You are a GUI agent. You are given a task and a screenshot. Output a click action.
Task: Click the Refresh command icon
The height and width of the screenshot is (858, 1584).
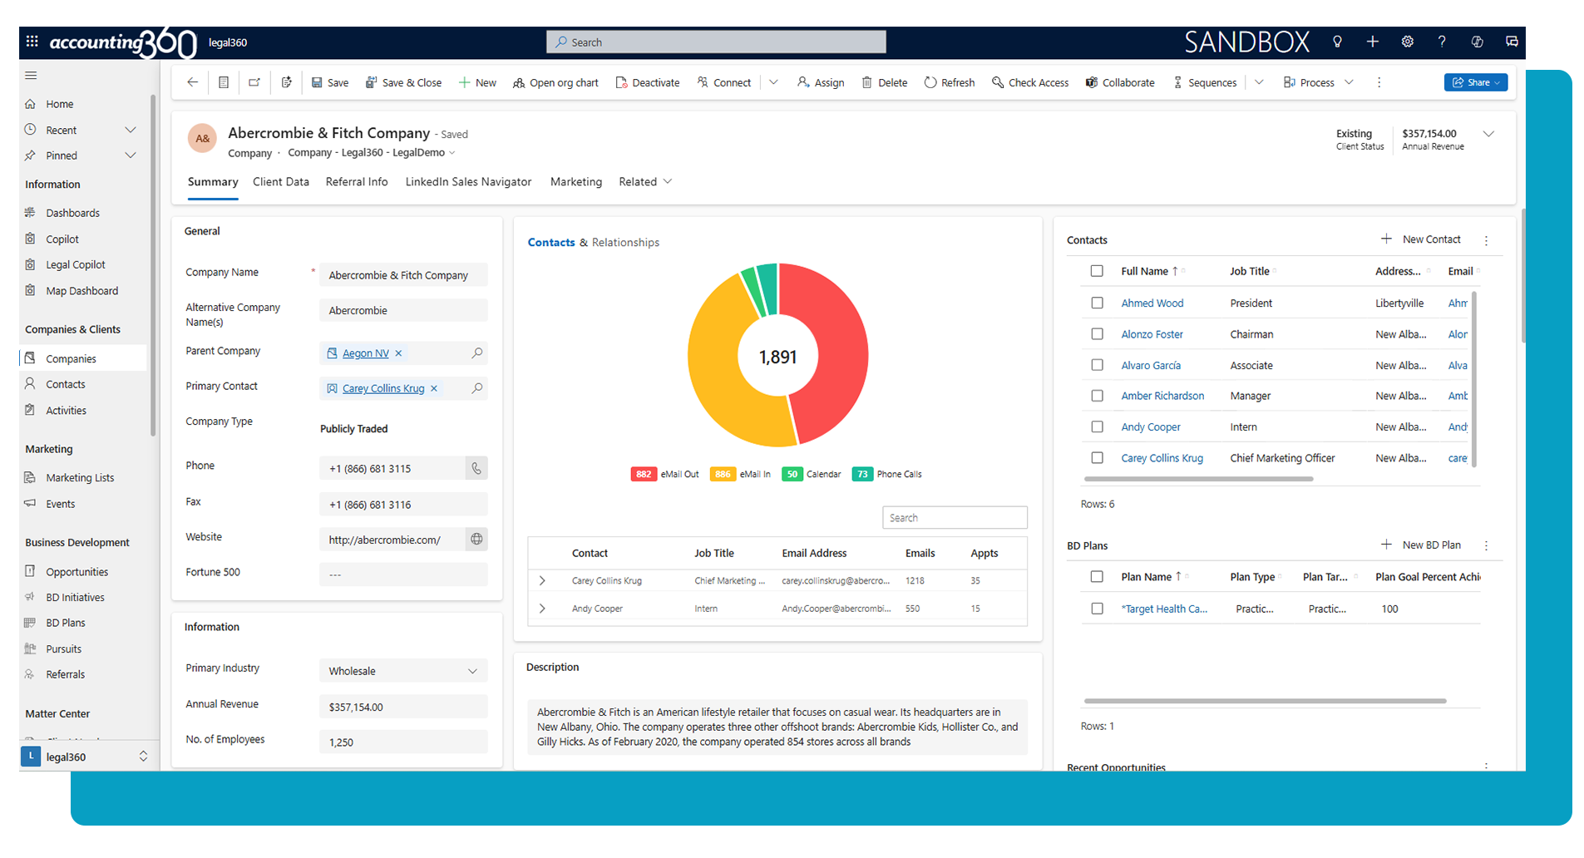[x=930, y=82]
